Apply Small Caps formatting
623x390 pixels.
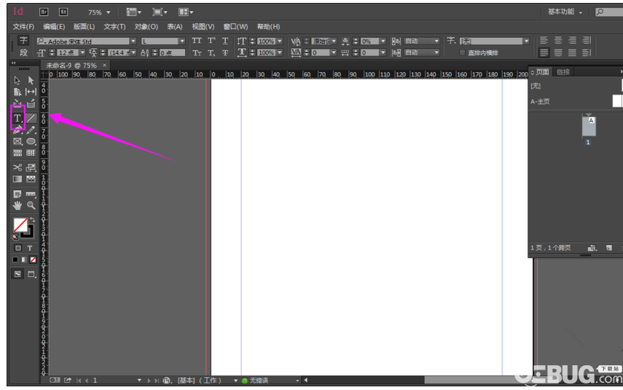click(x=197, y=52)
